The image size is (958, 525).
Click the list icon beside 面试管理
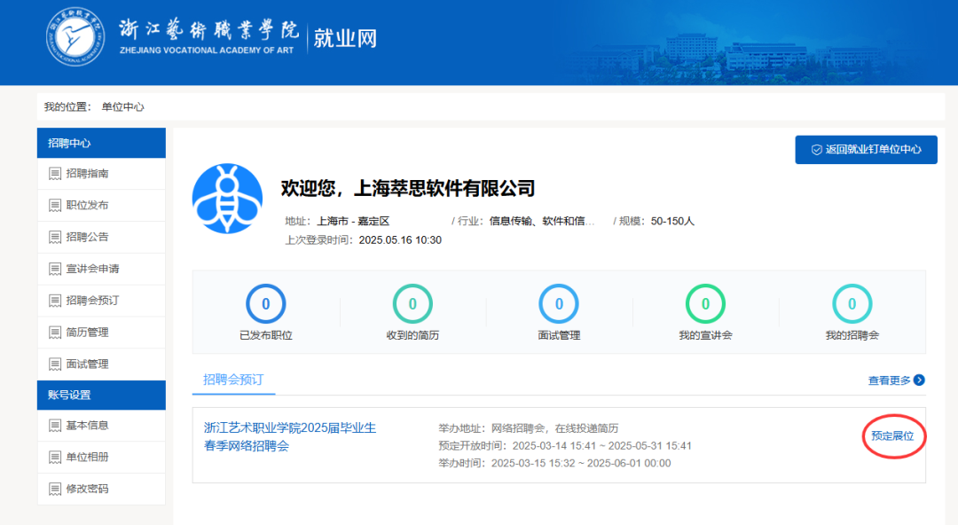(55, 364)
